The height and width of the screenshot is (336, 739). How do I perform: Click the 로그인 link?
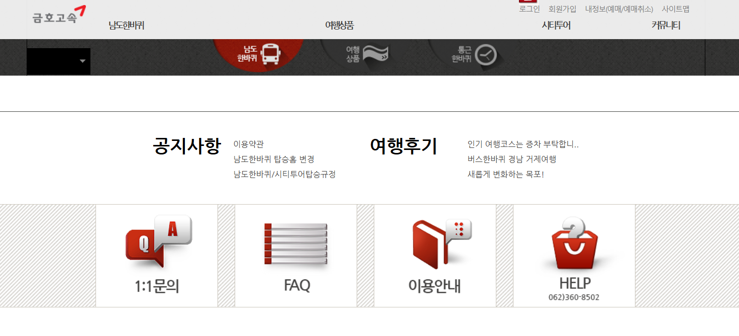[530, 9]
